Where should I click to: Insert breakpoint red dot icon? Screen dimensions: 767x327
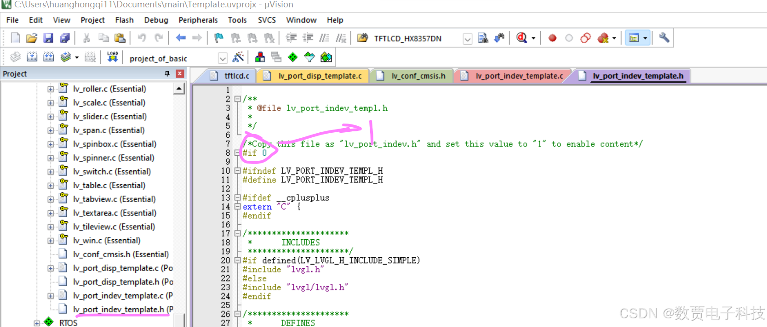coord(552,38)
